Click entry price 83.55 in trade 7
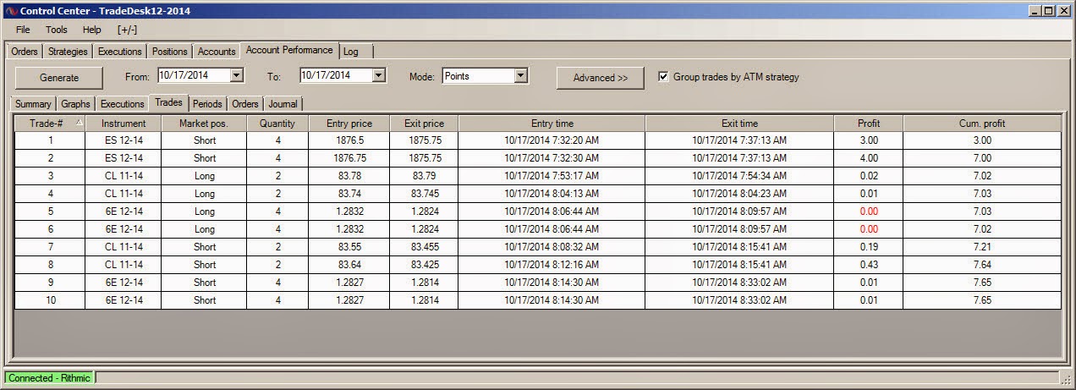This screenshot has width=1076, height=390. pyautogui.click(x=349, y=247)
